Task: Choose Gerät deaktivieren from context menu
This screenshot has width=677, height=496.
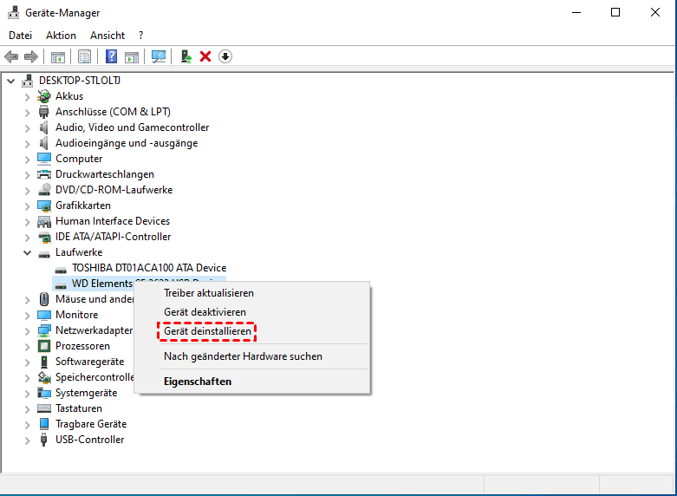Action: click(x=252, y=312)
